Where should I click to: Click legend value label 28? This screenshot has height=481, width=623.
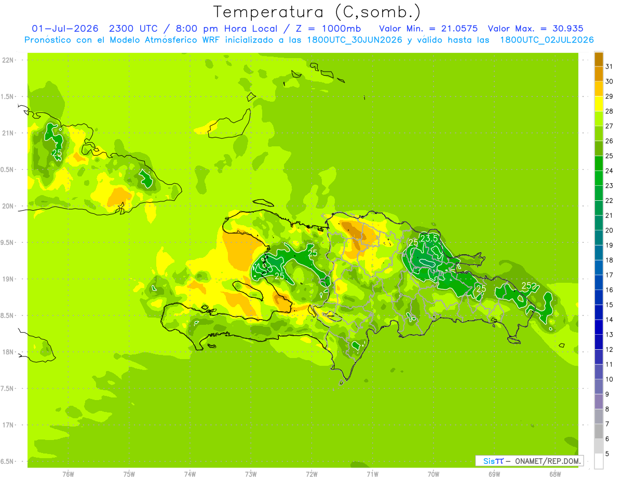pyautogui.click(x=609, y=111)
